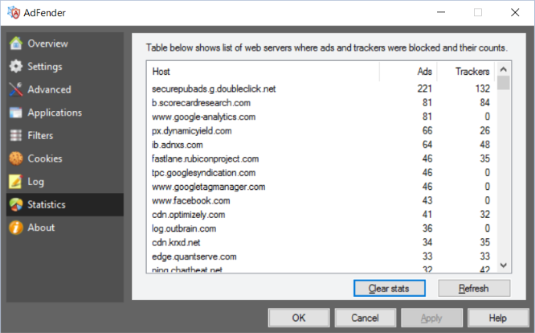Click the Log notepad icon

(16, 181)
